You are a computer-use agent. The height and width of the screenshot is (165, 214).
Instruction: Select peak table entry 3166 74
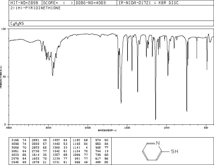[x=19, y=140]
